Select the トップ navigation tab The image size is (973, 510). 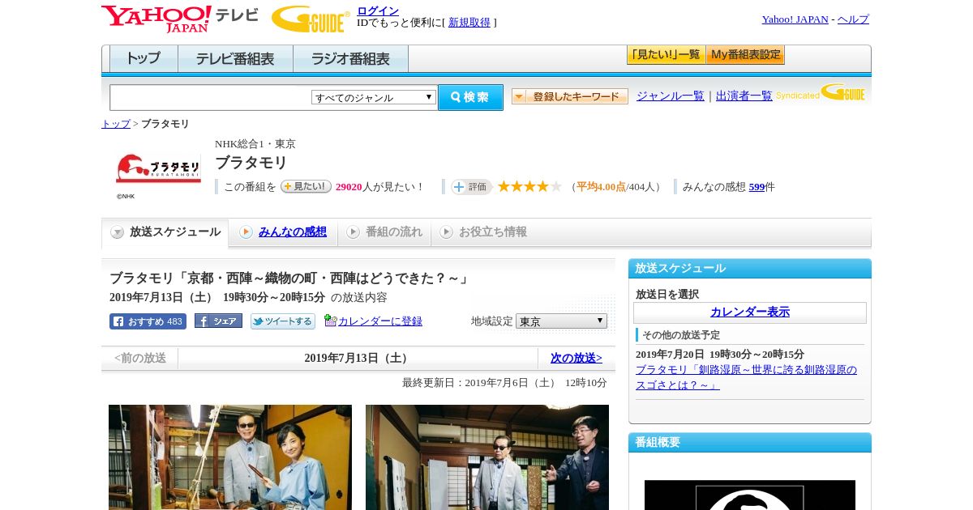(144, 59)
